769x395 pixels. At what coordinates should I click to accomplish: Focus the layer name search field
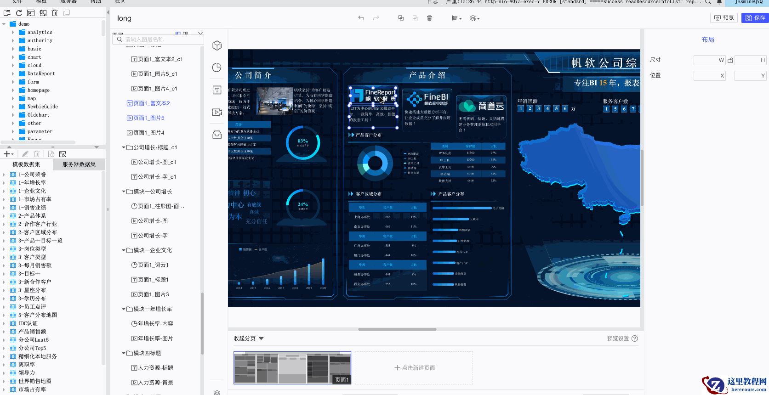pyautogui.click(x=158, y=39)
